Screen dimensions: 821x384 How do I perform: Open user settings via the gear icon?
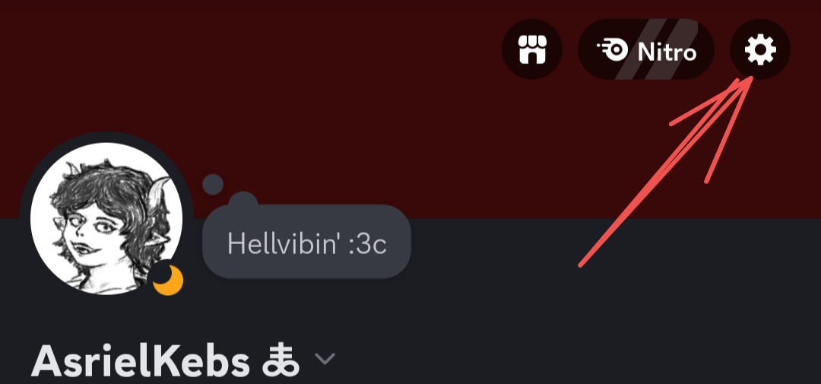tap(759, 49)
